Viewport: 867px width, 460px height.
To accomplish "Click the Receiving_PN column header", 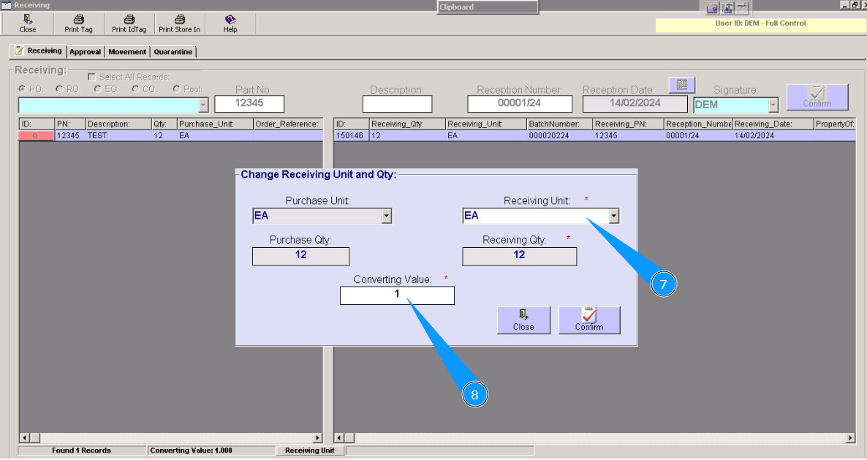I will (x=627, y=124).
